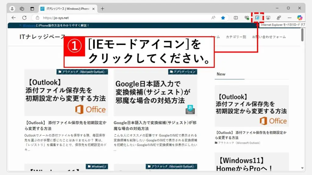Click the favorites star in address bar
This screenshot has width=312, height=175.
click(x=223, y=18)
